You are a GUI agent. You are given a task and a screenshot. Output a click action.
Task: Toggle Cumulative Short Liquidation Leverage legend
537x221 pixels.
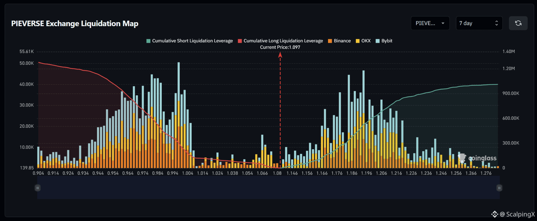[190, 41]
